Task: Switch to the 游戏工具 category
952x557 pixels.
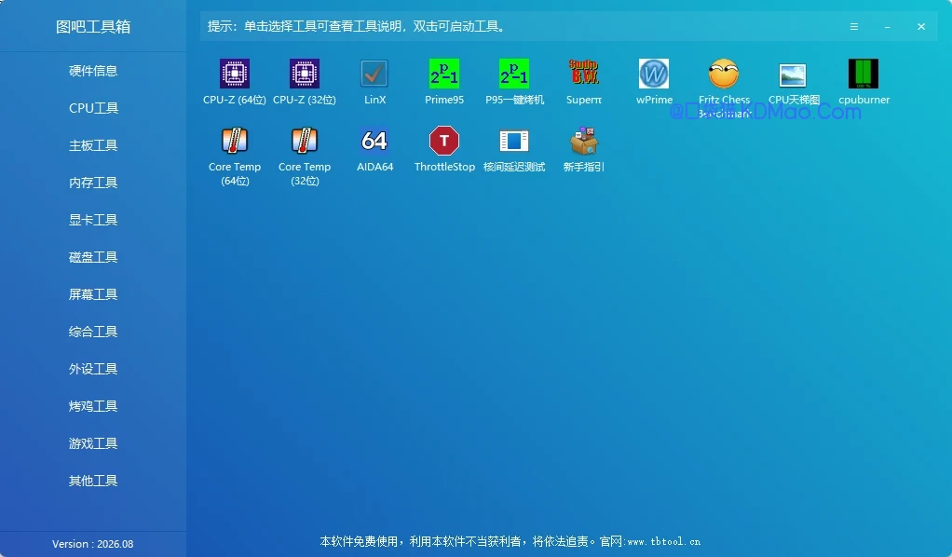Action: (93, 443)
